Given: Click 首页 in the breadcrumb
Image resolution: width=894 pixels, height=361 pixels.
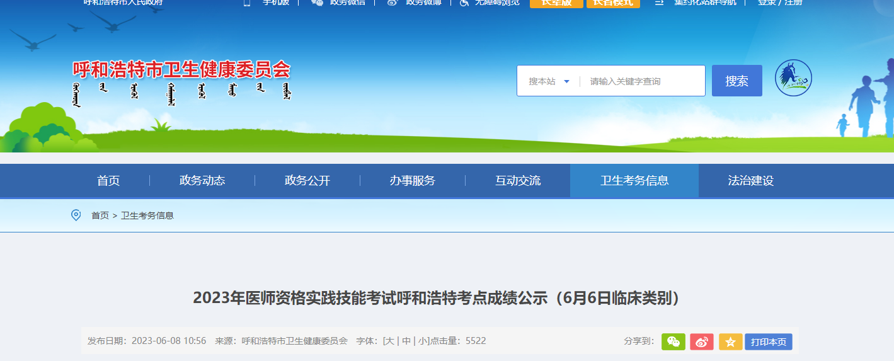Looking at the screenshot, I should [x=100, y=215].
